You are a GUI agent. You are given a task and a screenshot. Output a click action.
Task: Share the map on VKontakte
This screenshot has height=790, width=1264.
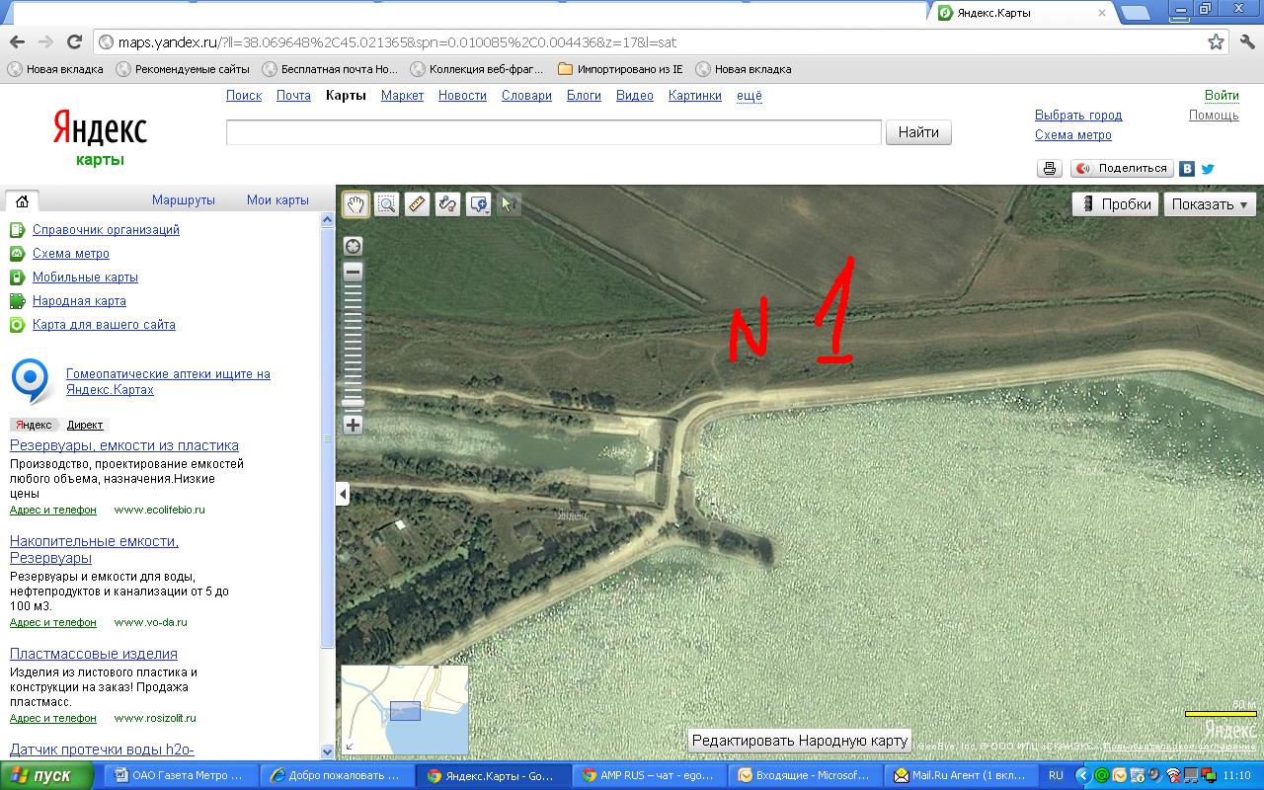point(1187,169)
